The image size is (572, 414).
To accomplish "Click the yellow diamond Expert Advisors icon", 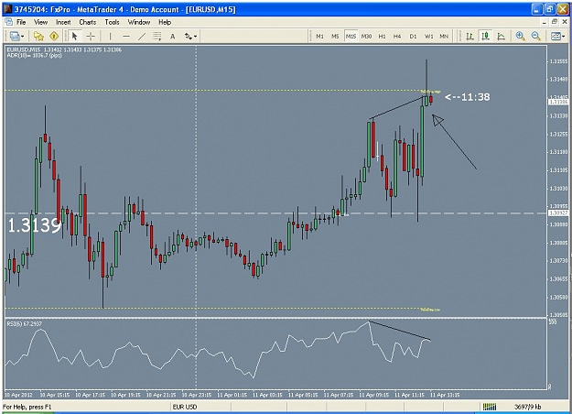I will (x=54, y=36).
